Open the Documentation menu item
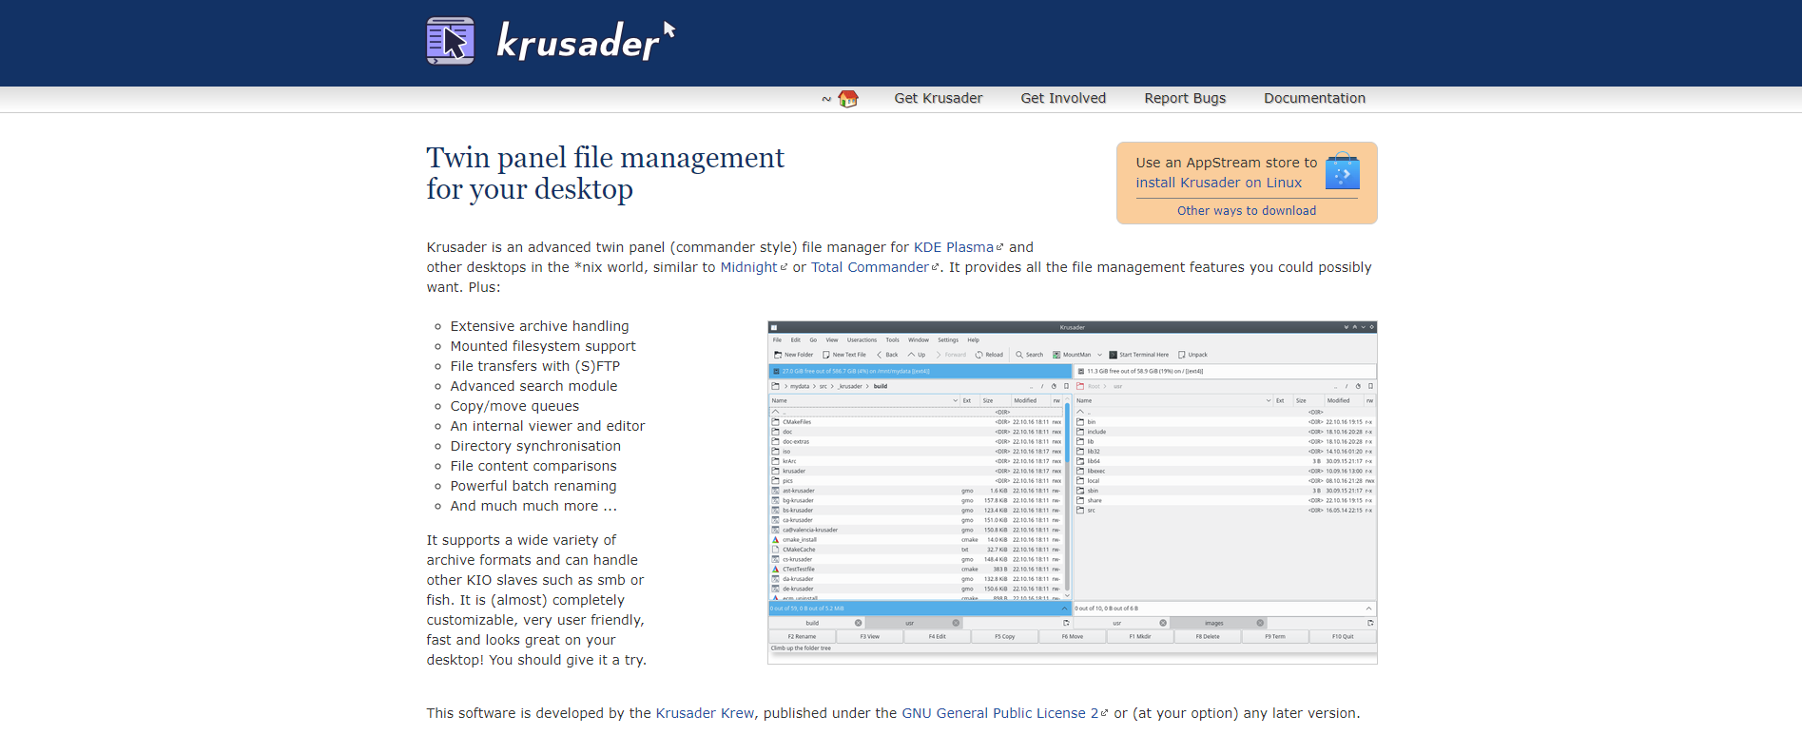This screenshot has width=1802, height=735. pos(1314,98)
